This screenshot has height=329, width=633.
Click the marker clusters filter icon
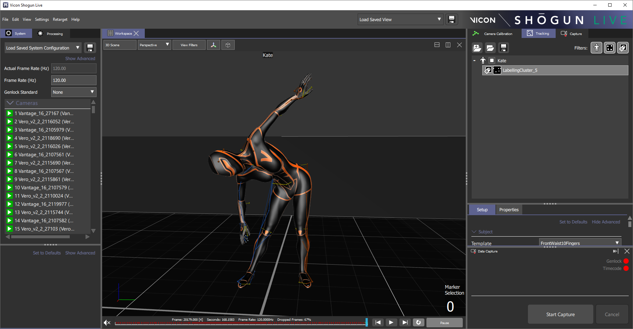pyautogui.click(x=610, y=48)
